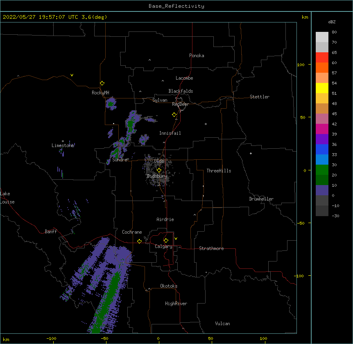Click the purple 10 dBZ legend swatch
The height and width of the screenshot is (344, 353).
tap(322, 190)
